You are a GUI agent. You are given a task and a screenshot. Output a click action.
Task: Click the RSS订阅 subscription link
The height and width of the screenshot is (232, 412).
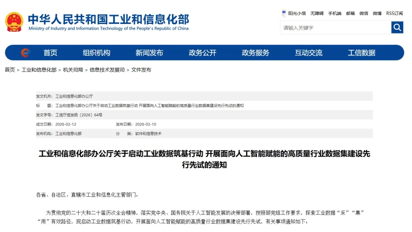pyautogui.click(x=394, y=13)
